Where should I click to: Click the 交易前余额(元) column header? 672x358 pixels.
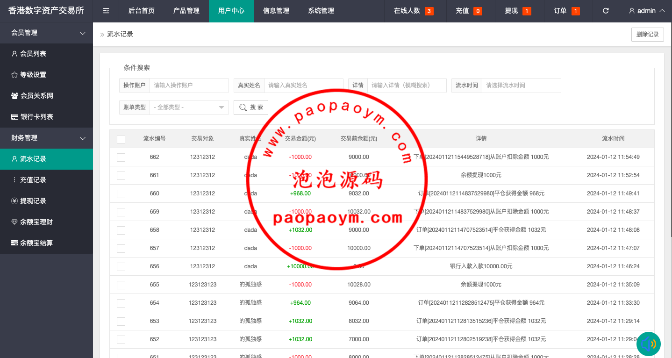tap(359, 139)
